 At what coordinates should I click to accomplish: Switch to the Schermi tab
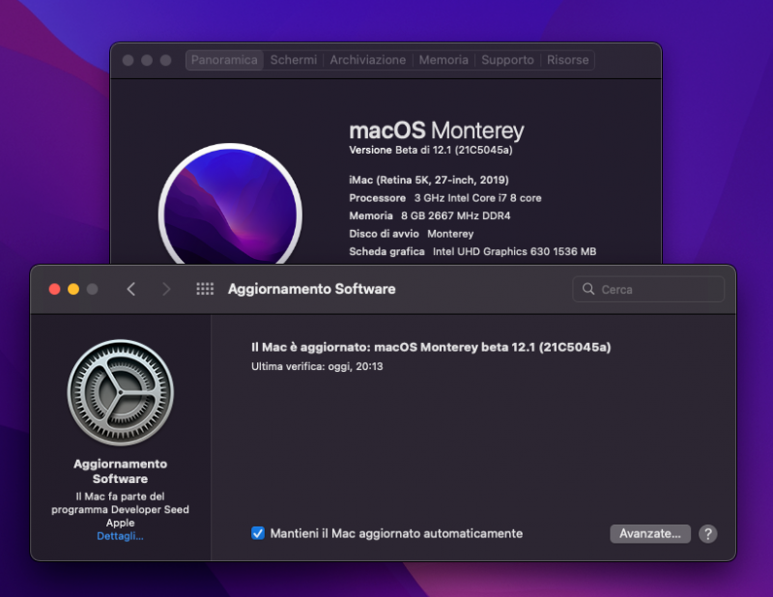294,60
